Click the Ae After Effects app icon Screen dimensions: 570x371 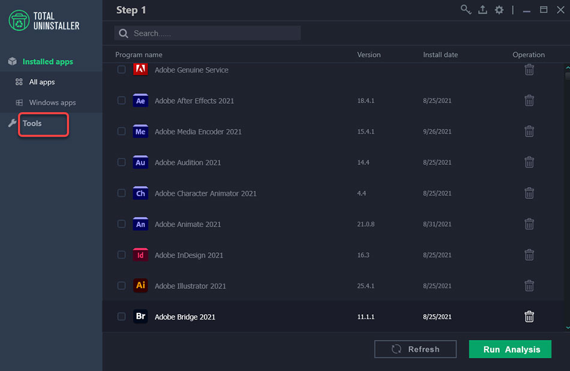(140, 100)
